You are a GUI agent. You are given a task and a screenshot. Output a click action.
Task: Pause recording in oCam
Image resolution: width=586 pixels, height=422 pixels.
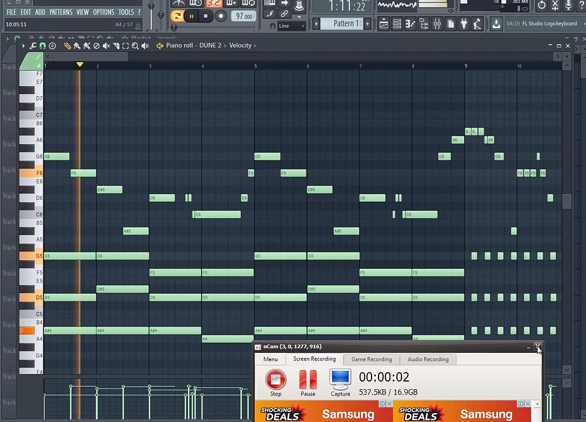(x=308, y=383)
